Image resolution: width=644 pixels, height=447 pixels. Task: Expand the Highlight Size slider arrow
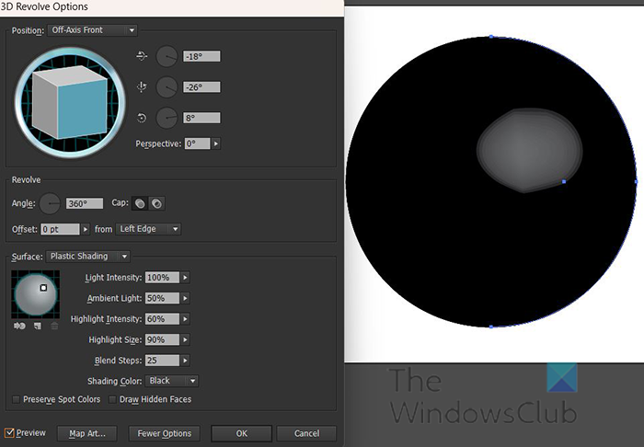(185, 339)
